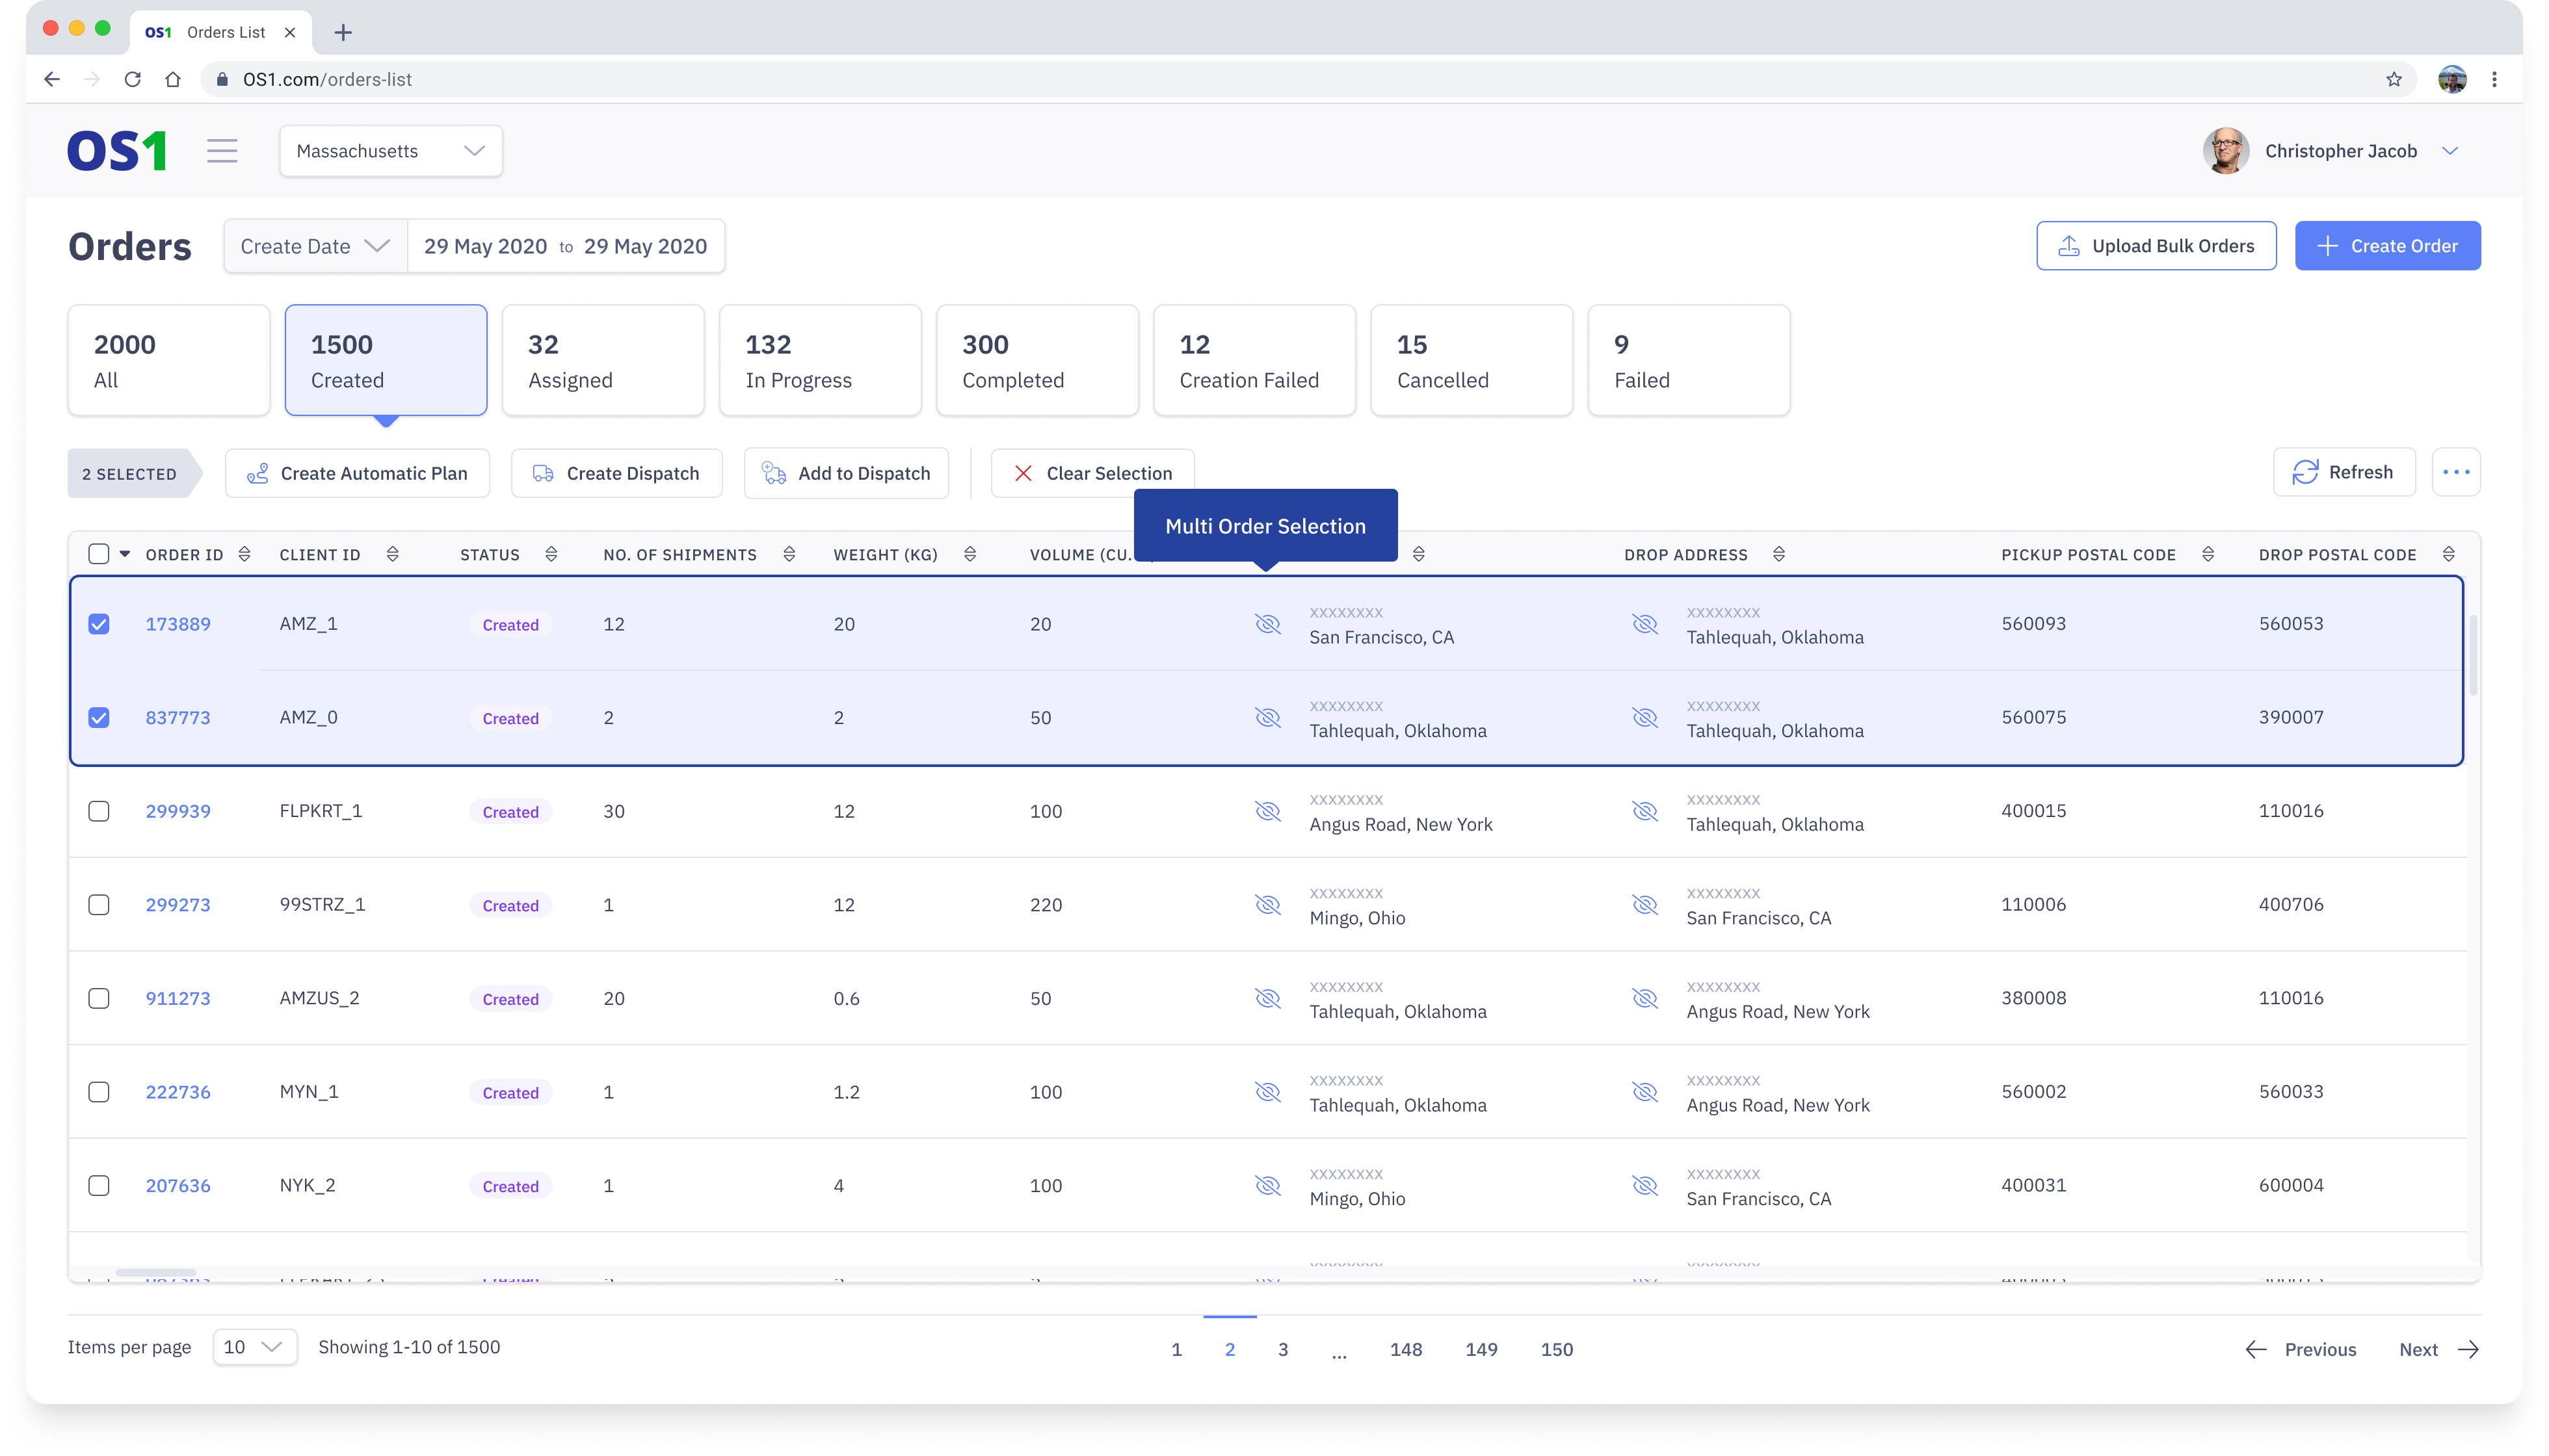
Task: Open the three-dot more options menu
Action: (x=2456, y=472)
